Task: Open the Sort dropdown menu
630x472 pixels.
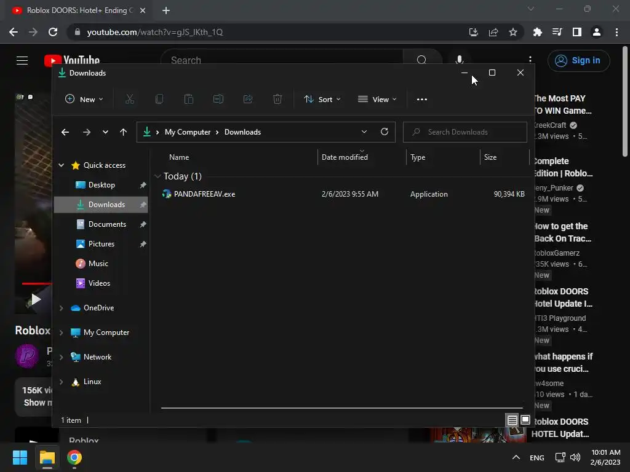Action: coord(322,99)
